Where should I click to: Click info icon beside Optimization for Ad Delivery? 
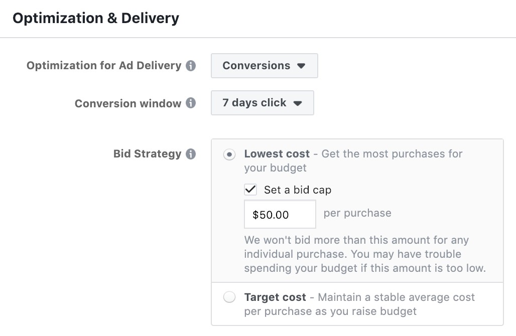[191, 66]
